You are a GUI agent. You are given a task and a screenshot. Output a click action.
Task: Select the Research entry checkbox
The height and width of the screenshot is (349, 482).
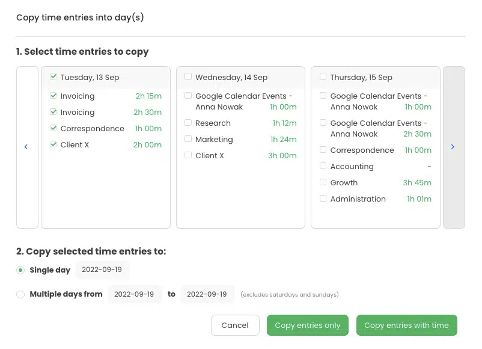[188, 123]
